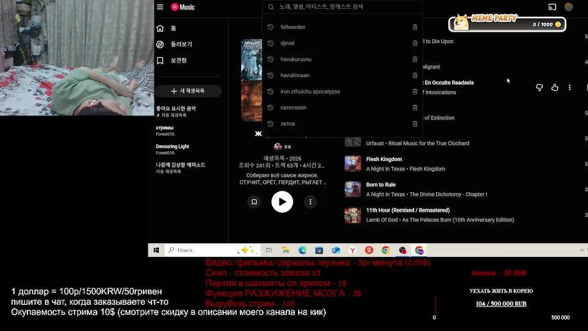Open OBS Studio from the taskbar
Viewport: 588px width, 331px height.
click(402, 250)
